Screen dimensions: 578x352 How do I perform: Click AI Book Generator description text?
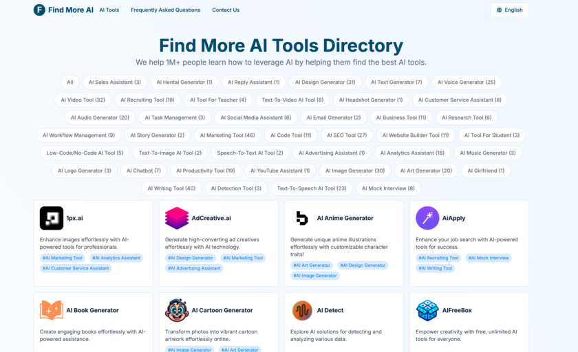pyautogui.click(x=92, y=335)
